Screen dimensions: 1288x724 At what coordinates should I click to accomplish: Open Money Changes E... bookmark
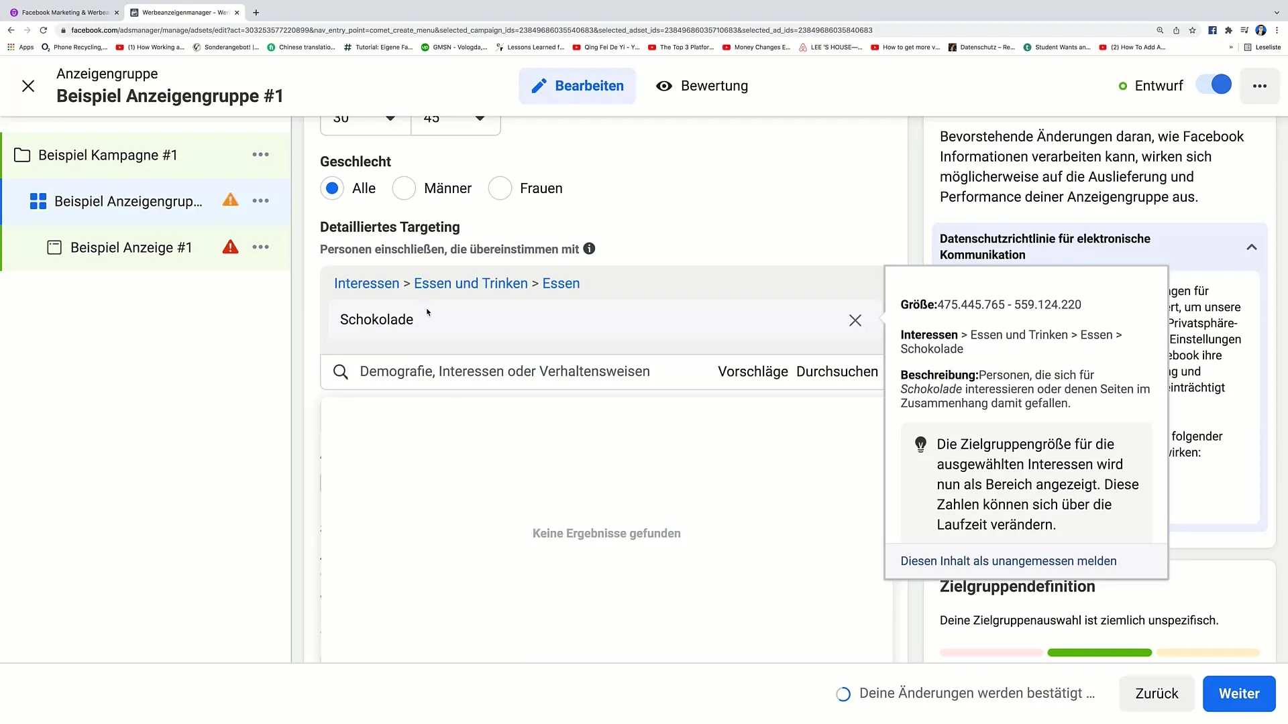[x=756, y=47]
